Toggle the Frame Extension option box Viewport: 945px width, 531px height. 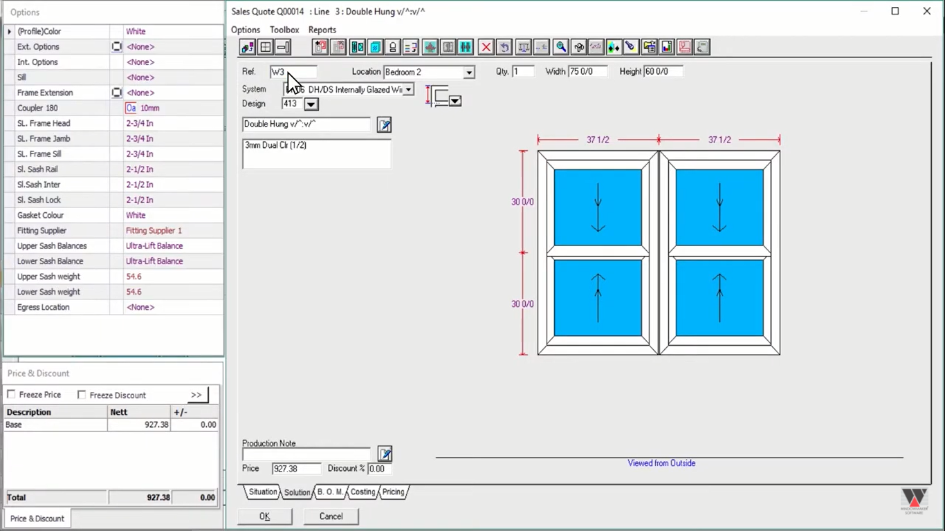pyautogui.click(x=116, y=93)
